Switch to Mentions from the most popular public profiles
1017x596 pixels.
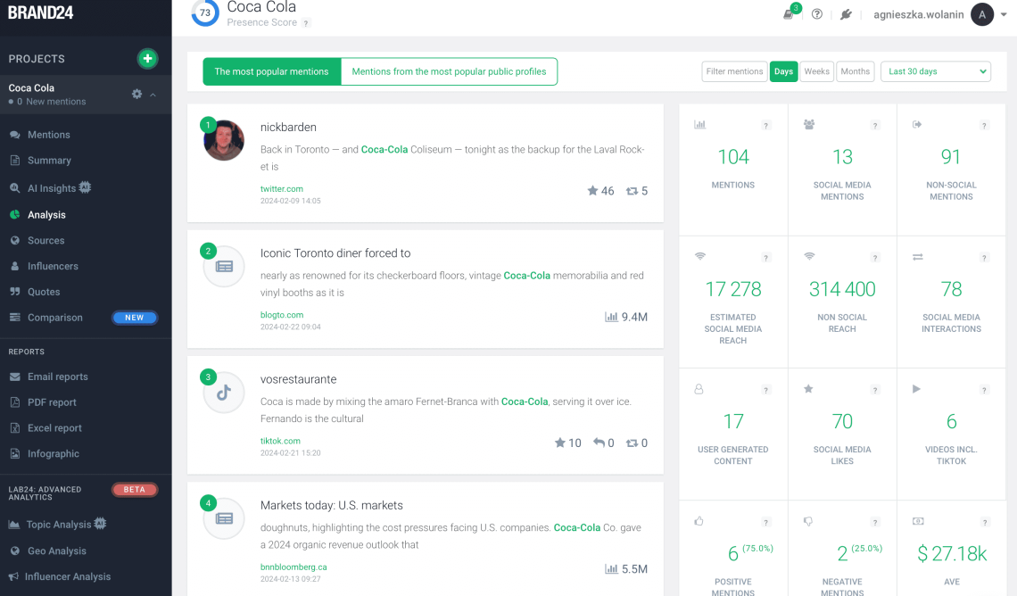pos(449,70)
